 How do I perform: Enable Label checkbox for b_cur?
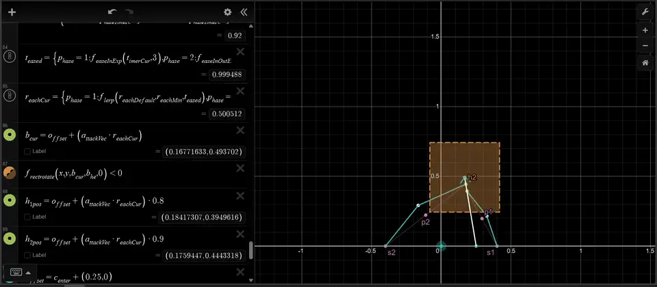(x=27, y=152)
